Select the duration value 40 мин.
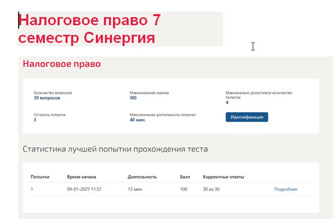Image resolution: width=336 pixels, height=222 pixels. (x=137, y=120)
